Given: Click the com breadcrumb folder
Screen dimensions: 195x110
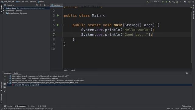Looking at the screenshot, I should pos(25,2).
